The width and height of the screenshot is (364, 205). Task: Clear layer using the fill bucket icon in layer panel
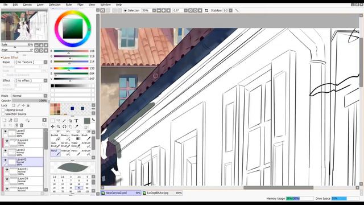(x=27, y=120)
